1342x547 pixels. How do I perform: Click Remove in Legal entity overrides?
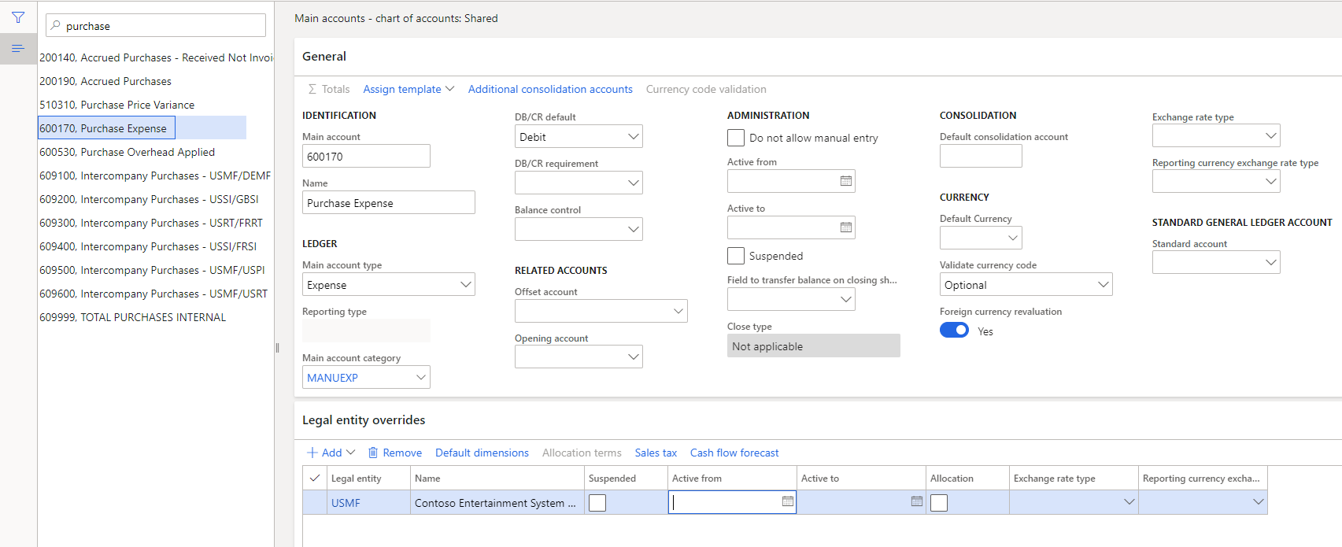(395, 453)
